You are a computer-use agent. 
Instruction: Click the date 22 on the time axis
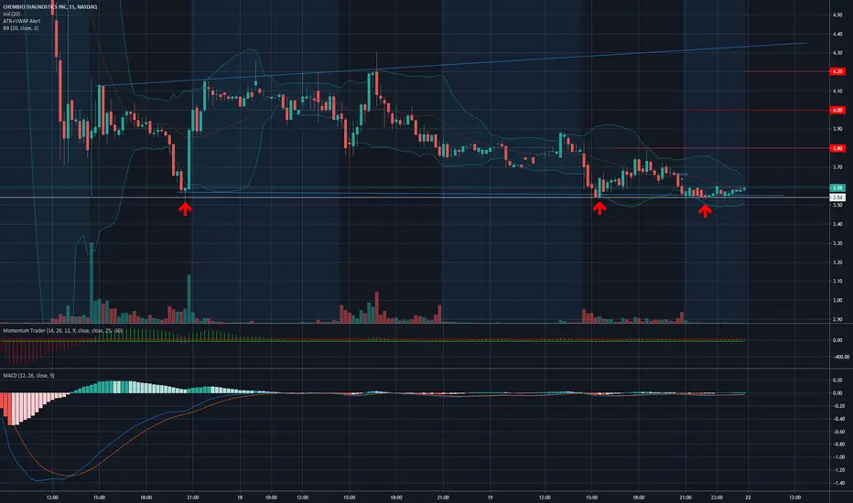(748, 497)
